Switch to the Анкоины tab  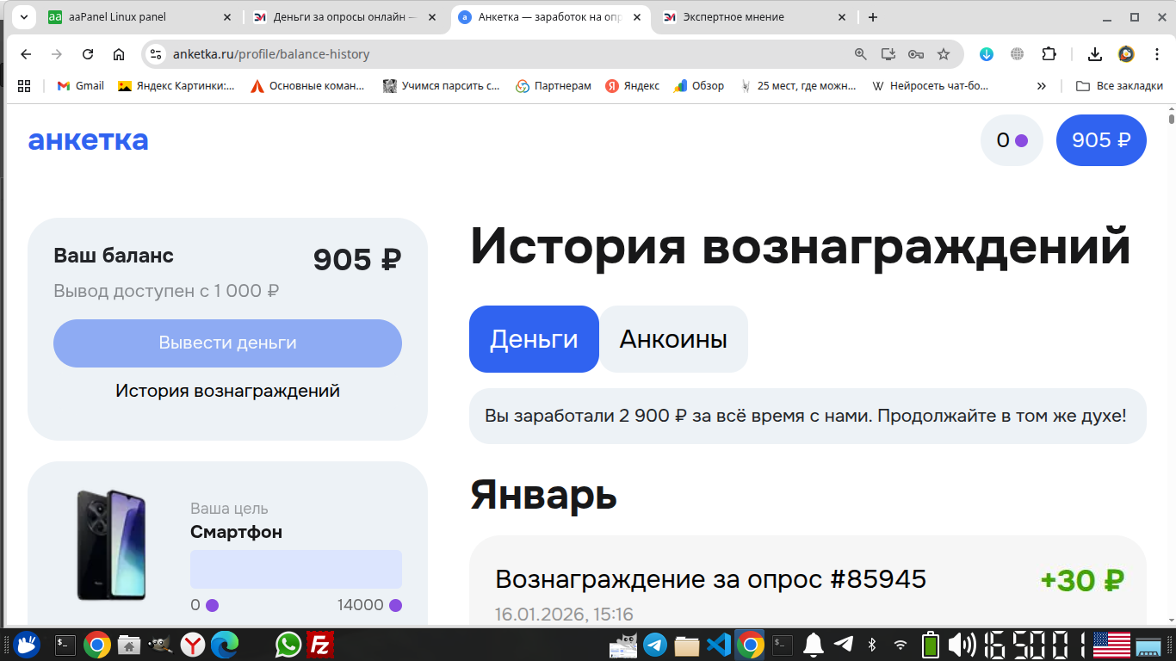point(673,338)
